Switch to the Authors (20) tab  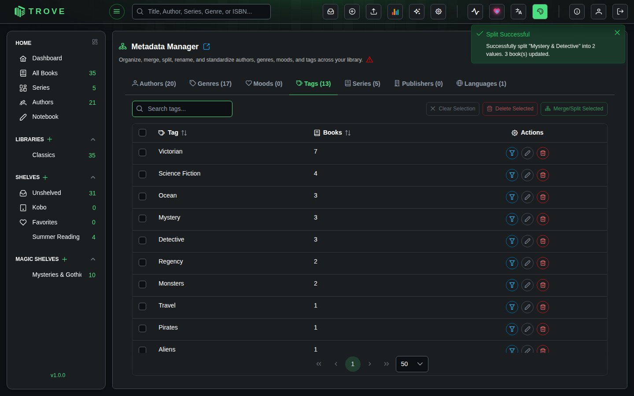click(154, 84)
